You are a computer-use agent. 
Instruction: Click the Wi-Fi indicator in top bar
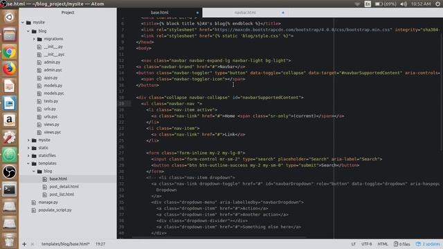click(357, 4)
